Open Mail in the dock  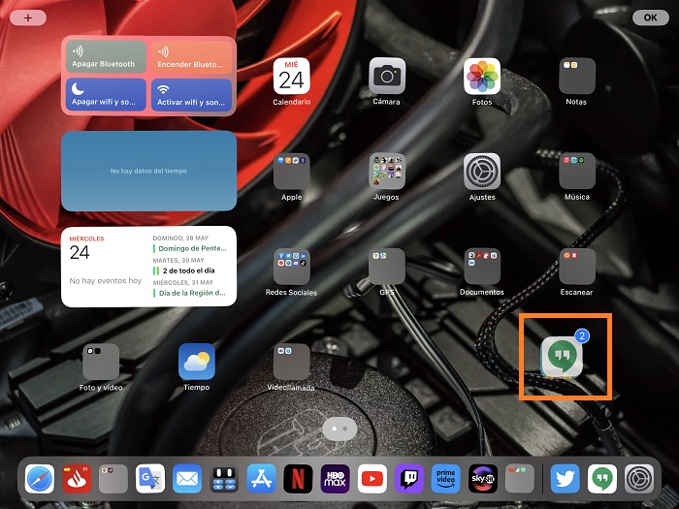pyautogui.click(x=187, y=479)
